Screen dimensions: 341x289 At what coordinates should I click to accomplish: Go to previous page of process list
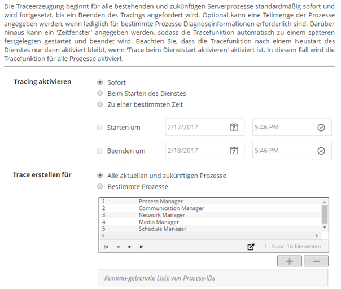point(118,247)
